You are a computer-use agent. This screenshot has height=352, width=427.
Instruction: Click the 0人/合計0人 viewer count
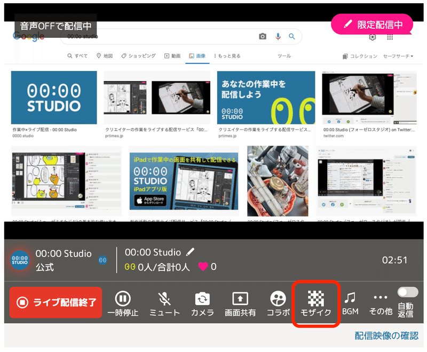tap(164, 267)
